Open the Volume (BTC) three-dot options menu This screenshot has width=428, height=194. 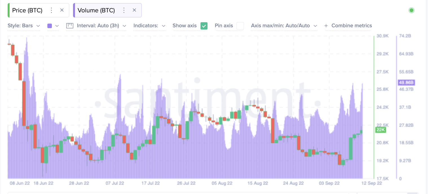click(x=124, y=10)
